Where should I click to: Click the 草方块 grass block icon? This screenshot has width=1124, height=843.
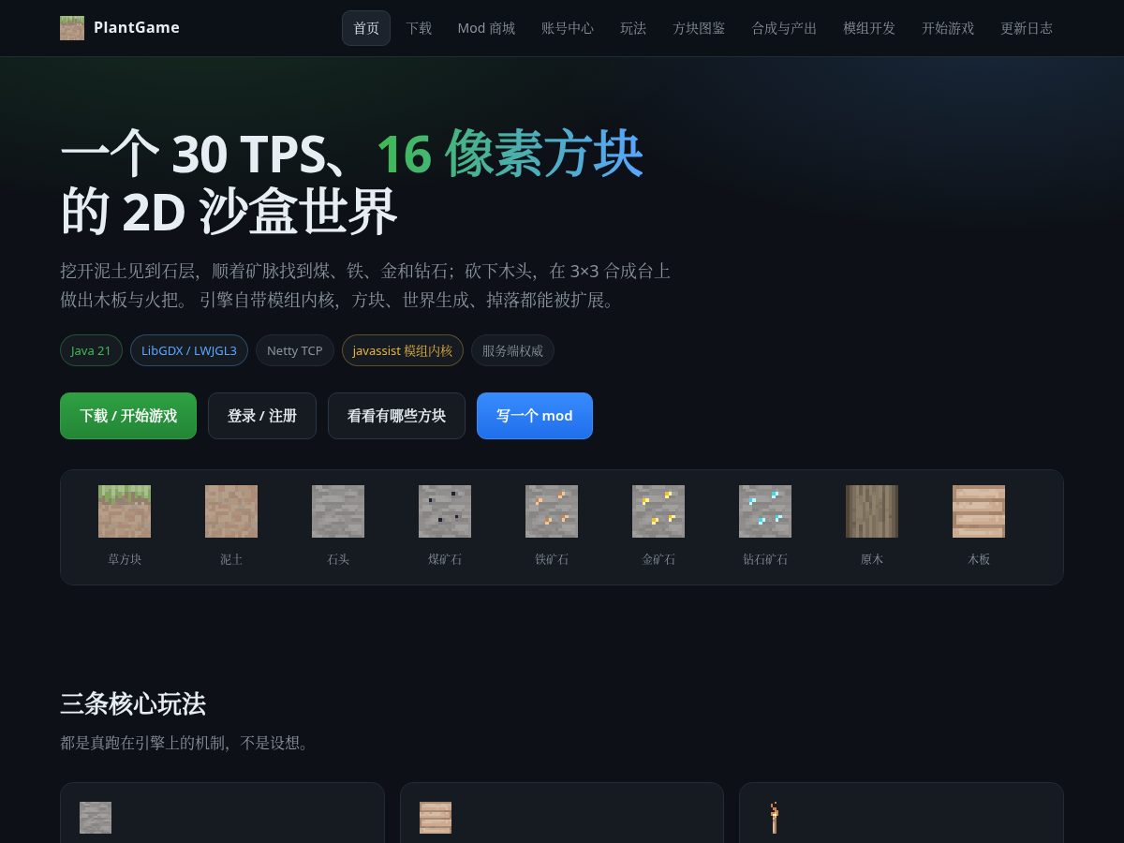pyautogui.click(x=125, y=511)
